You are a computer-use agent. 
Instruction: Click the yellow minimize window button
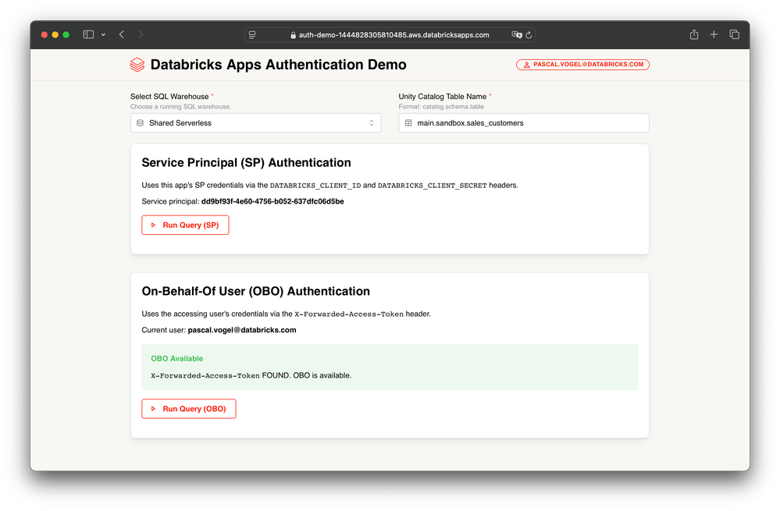click(x=55, y=35)
